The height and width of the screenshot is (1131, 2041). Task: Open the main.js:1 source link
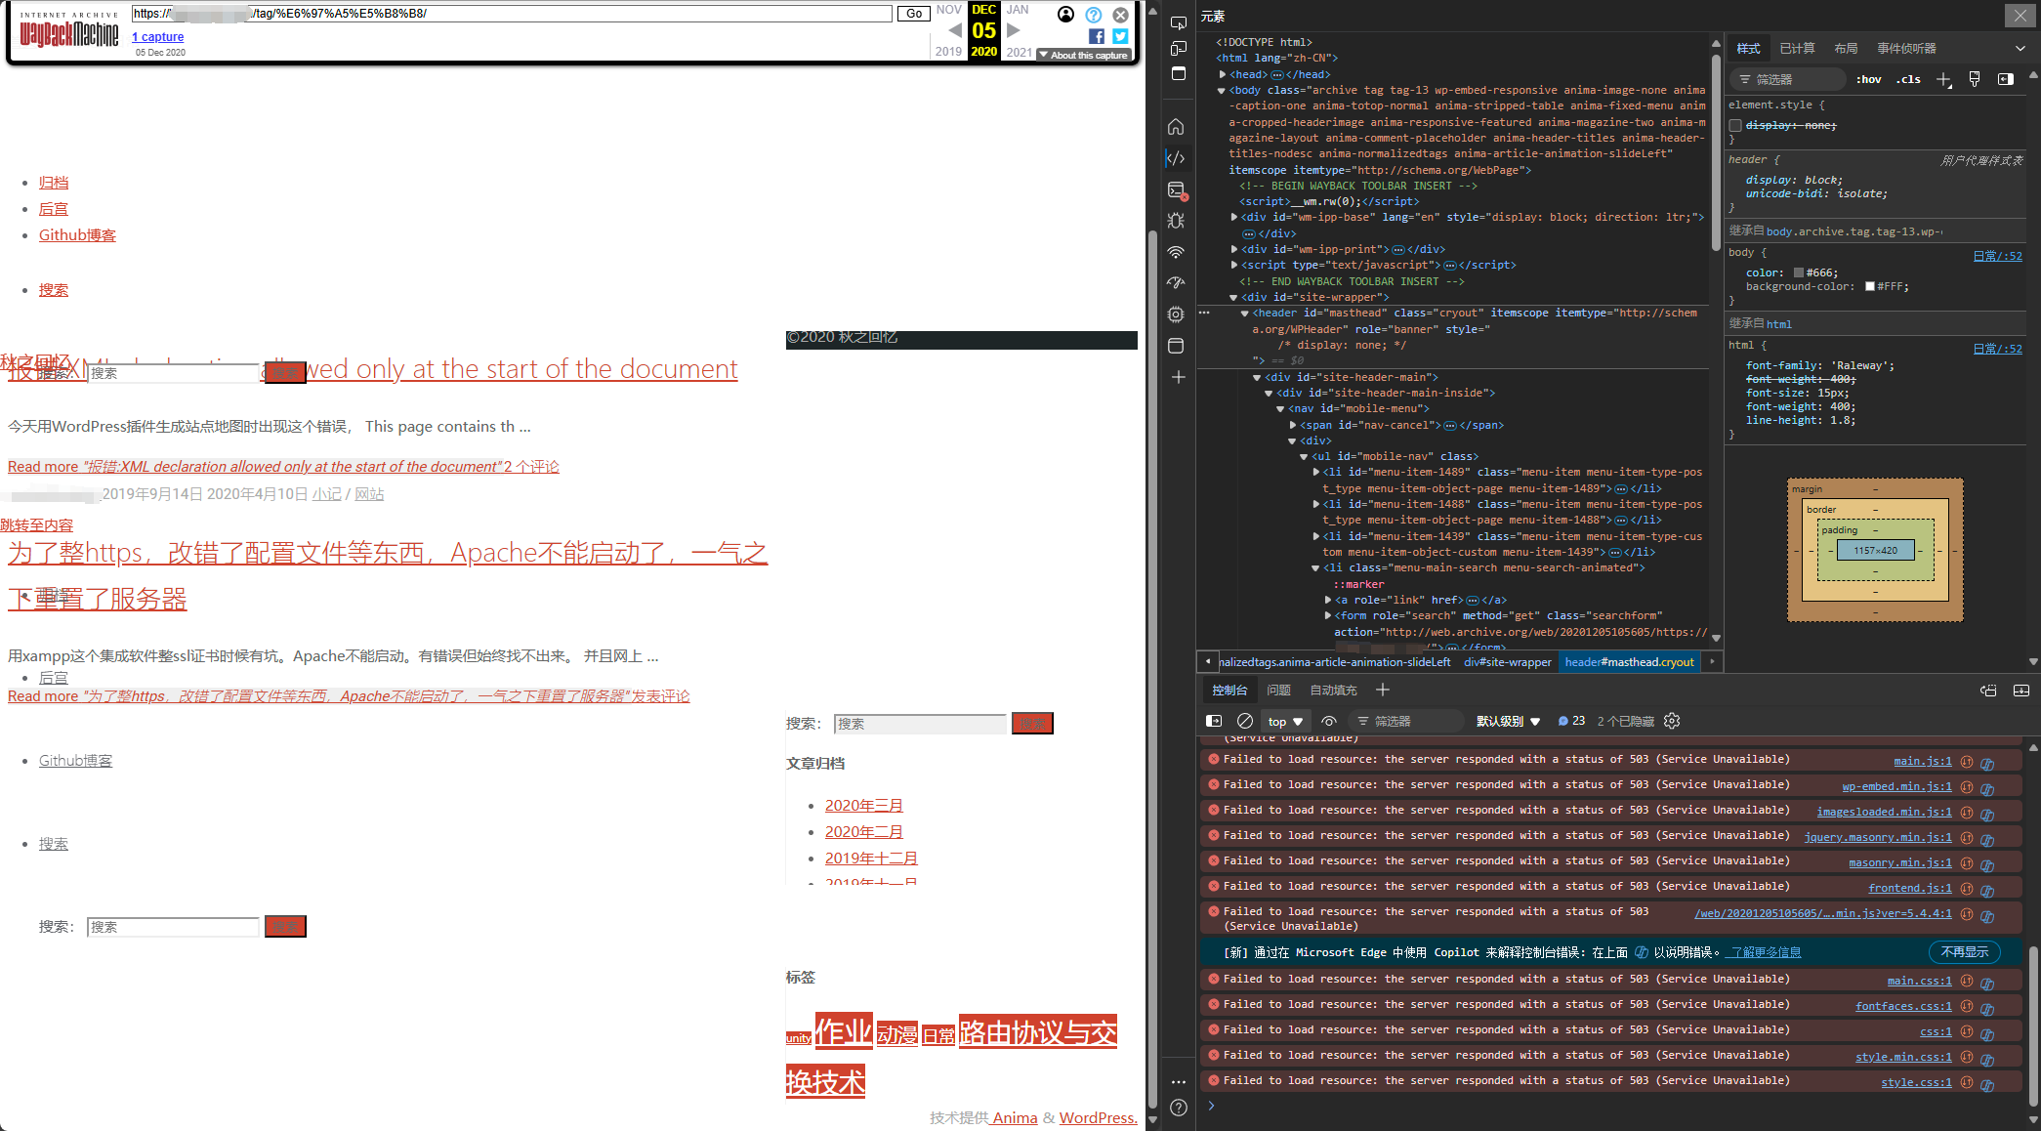(1922, 761)
